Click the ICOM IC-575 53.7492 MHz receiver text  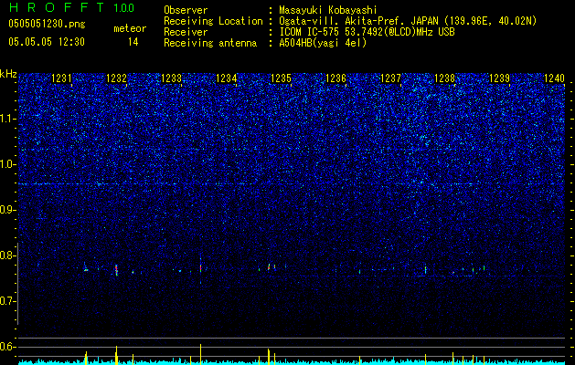pyautogui.click(x=367, y=32)
